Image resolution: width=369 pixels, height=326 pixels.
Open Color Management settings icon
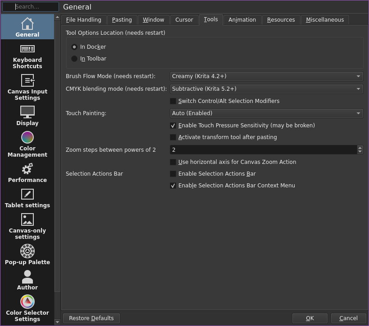click(x=27, y=137)
